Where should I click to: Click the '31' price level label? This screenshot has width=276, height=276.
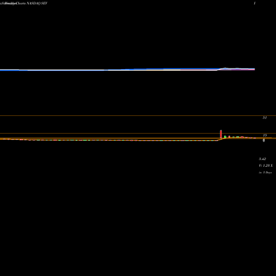click(x=264, y=118)
